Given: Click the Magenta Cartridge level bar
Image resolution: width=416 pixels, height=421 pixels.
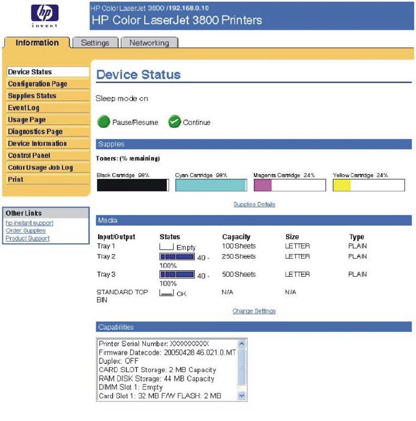Looking at the screenshot, I should click(x=290, y=185).
